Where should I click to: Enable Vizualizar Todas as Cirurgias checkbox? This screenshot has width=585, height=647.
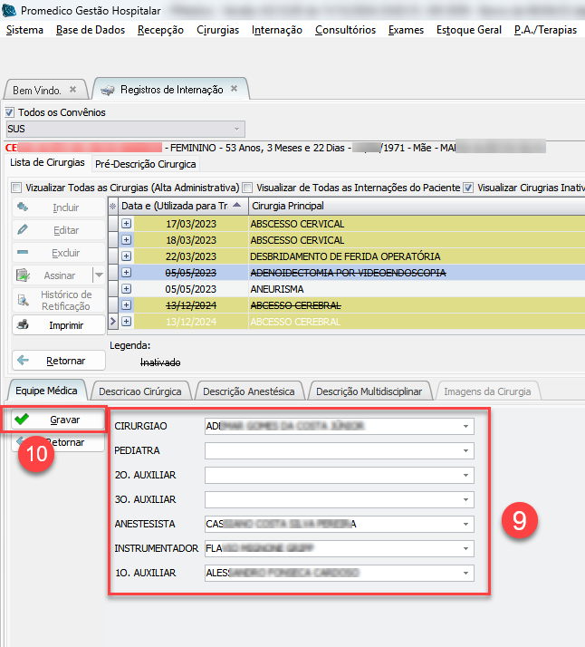click(x=15, y=188)
